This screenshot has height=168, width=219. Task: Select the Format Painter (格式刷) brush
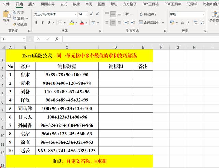(x=14, y=24)
